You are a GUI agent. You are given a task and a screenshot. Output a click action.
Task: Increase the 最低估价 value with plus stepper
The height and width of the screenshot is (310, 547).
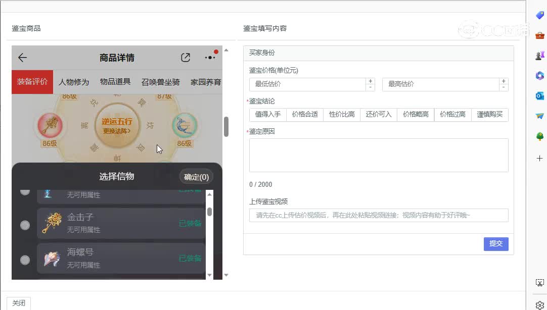pos(370,81)
